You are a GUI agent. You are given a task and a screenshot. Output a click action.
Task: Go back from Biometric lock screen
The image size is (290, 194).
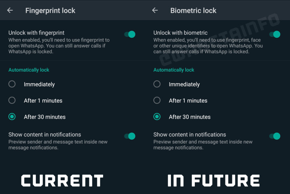point(155,11)
